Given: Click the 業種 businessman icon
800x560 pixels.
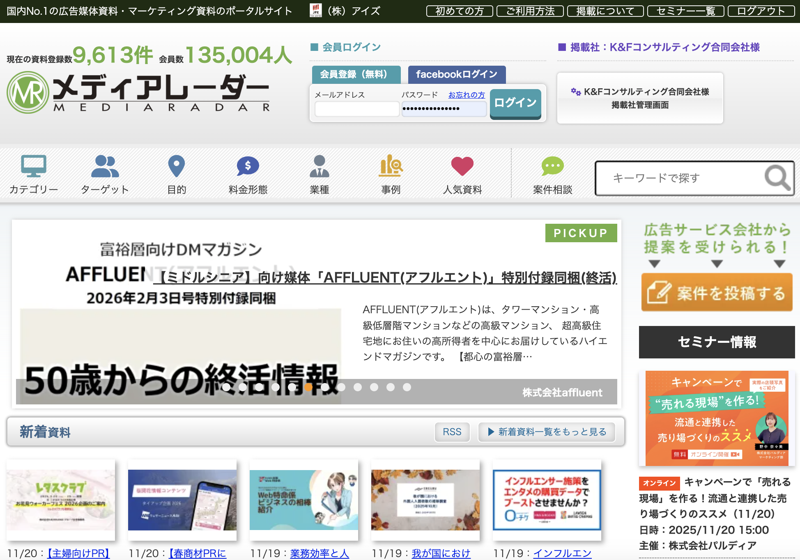Looking at the screenshot, I should click(x=319, y=166).
